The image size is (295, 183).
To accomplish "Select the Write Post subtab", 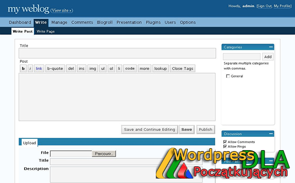I will [23, 31].
